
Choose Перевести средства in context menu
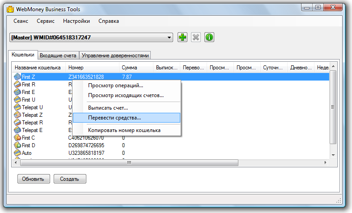(x=127, y=118)
